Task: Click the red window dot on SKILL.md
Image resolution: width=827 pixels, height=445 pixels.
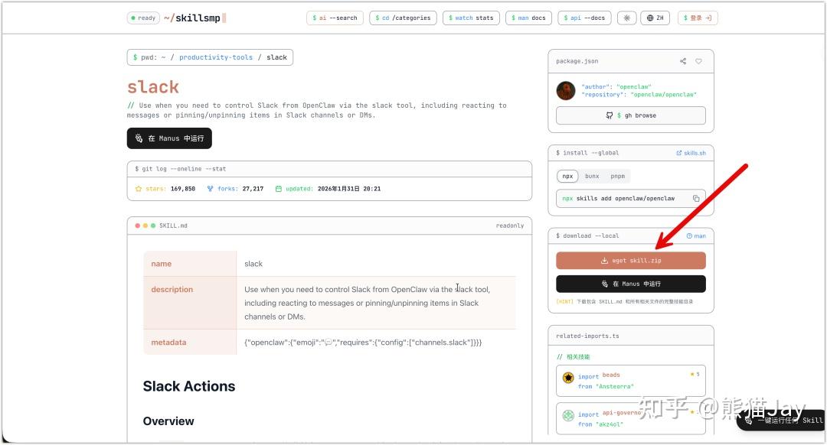Action: (x=138, y=226)
